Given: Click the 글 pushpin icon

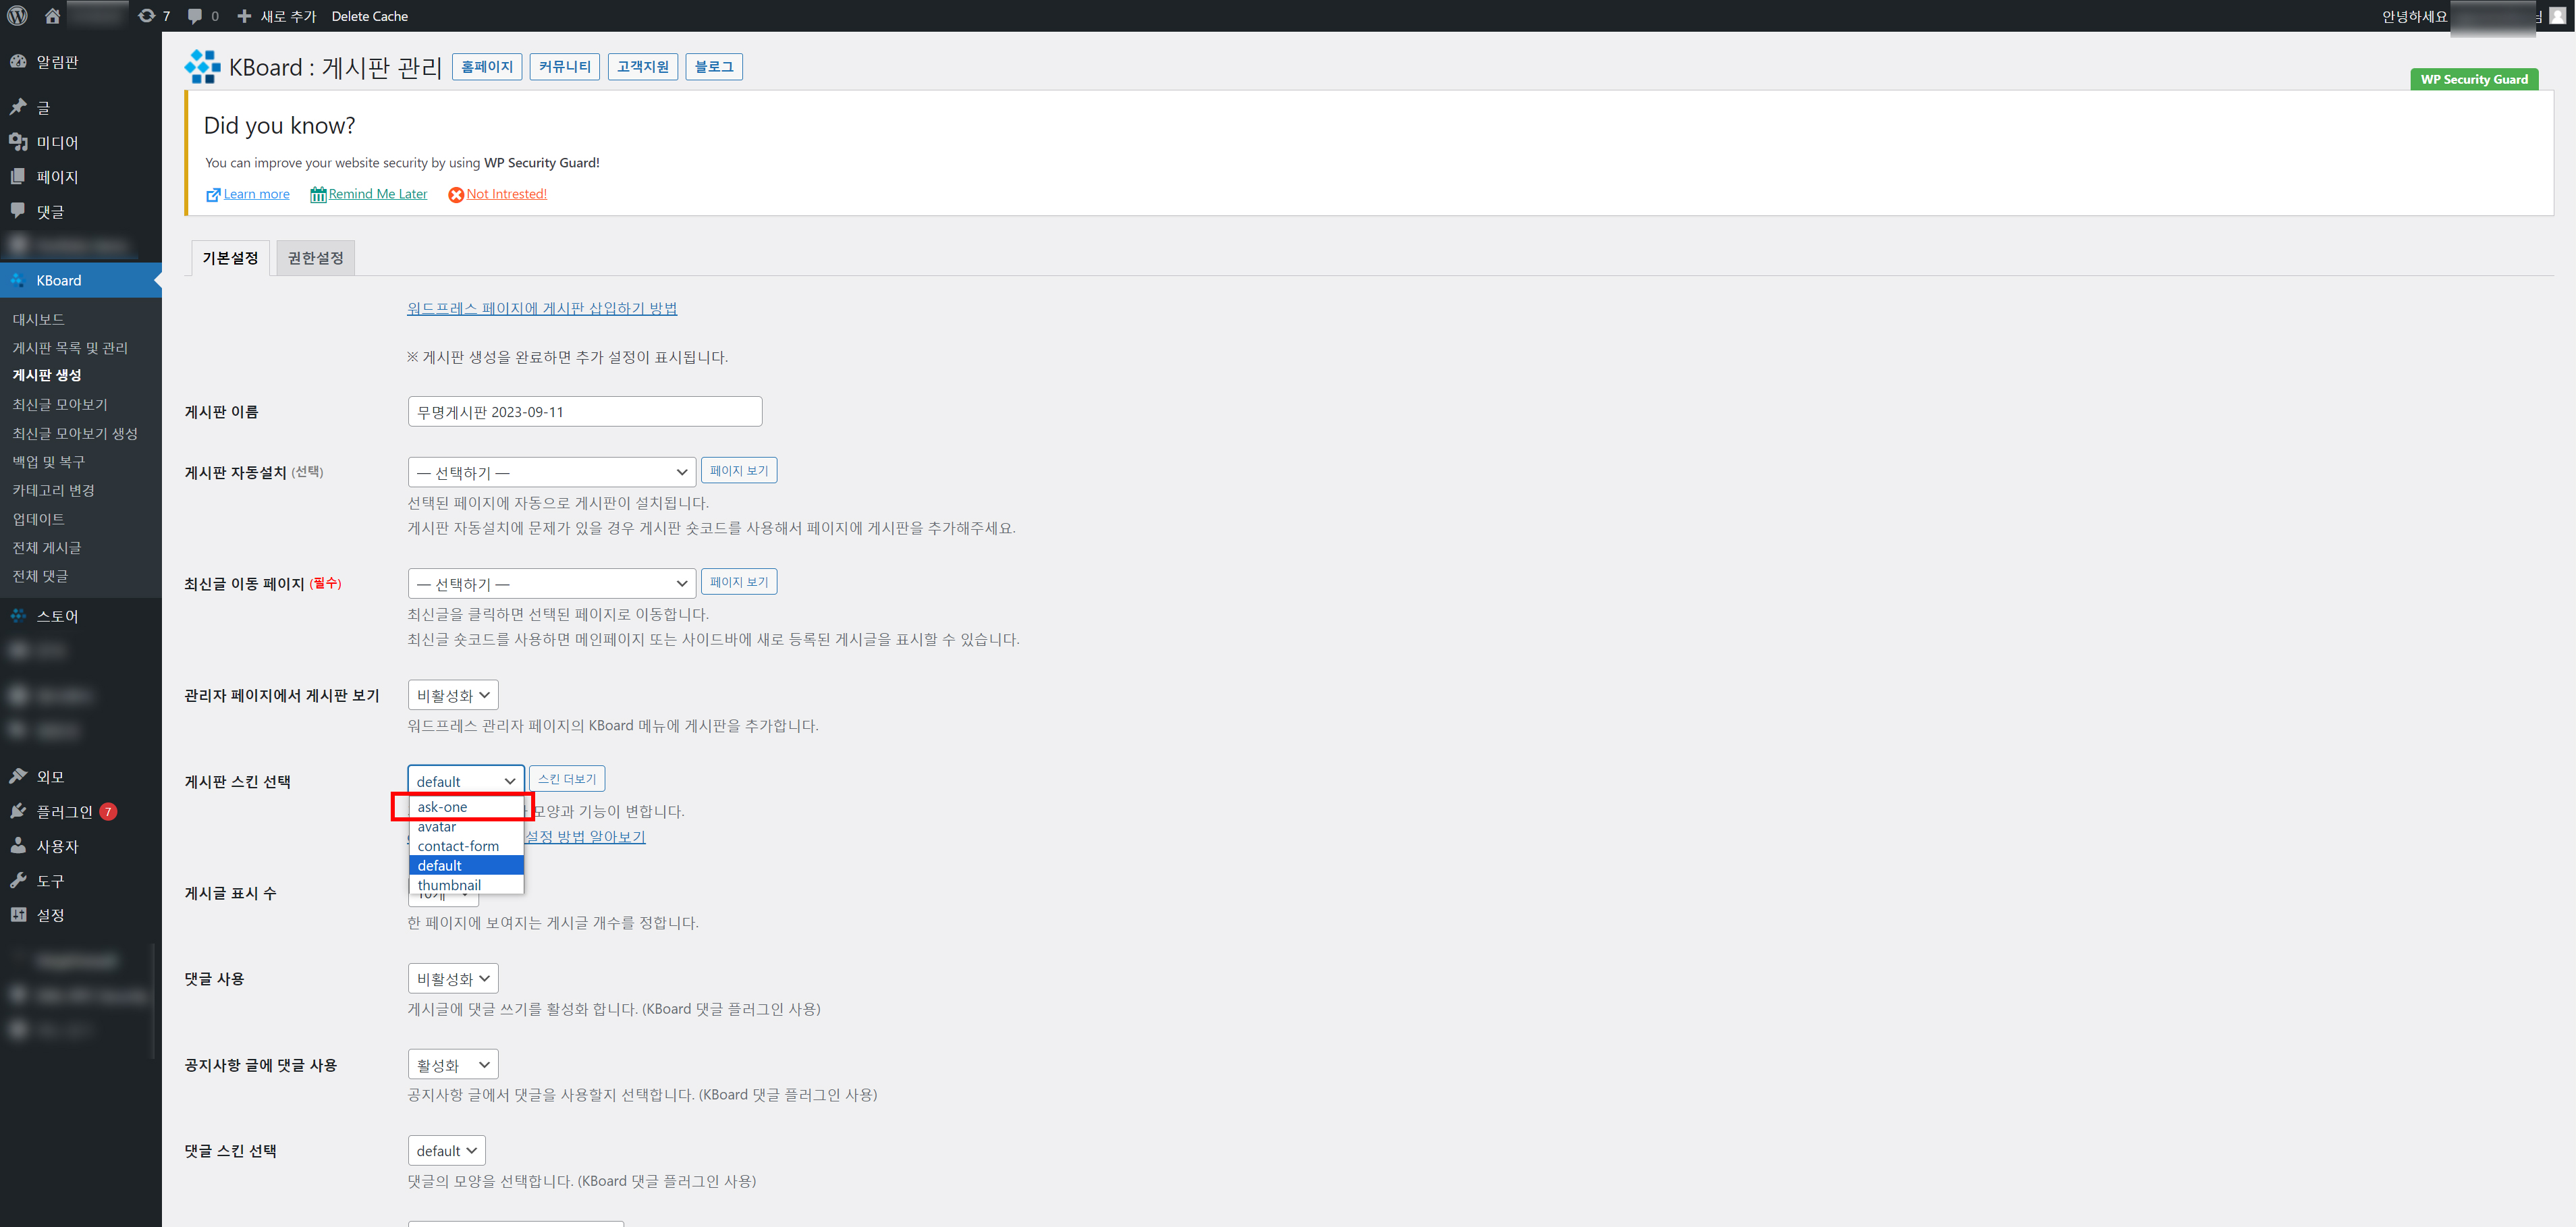Looking at the screenshot, I should [18, 107].
